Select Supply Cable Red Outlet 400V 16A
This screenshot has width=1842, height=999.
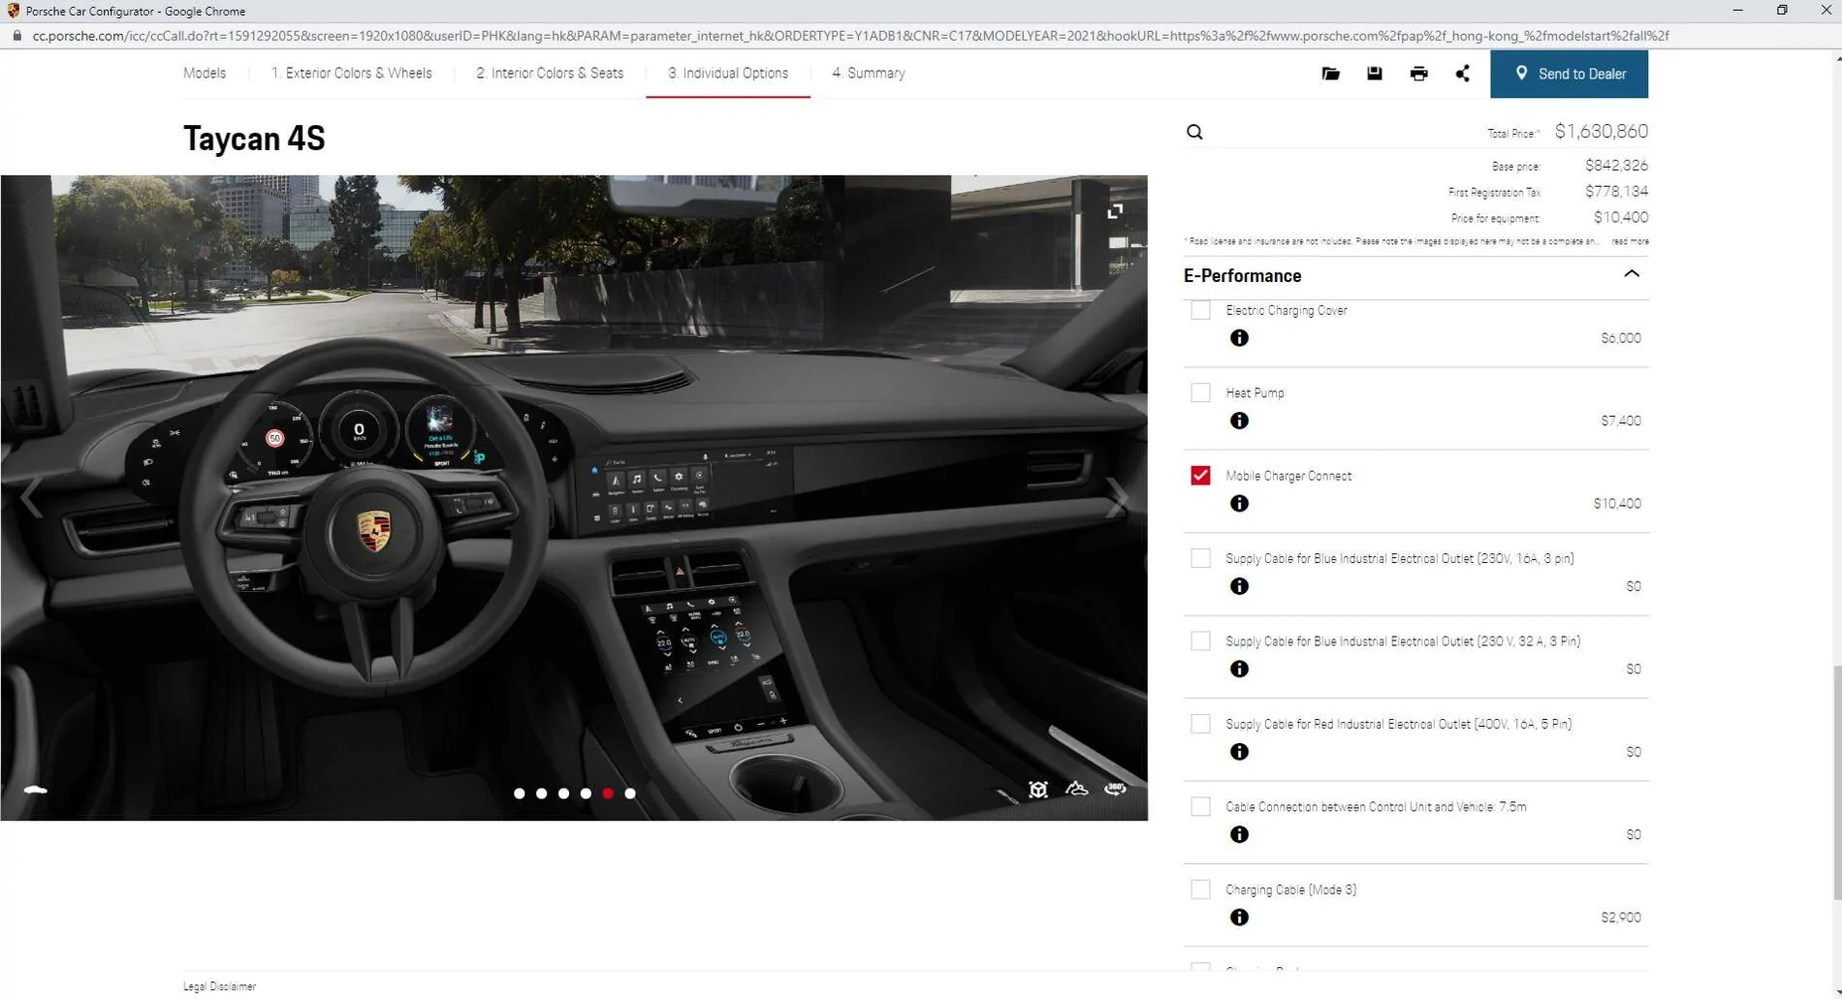(x=1200, y=724)
